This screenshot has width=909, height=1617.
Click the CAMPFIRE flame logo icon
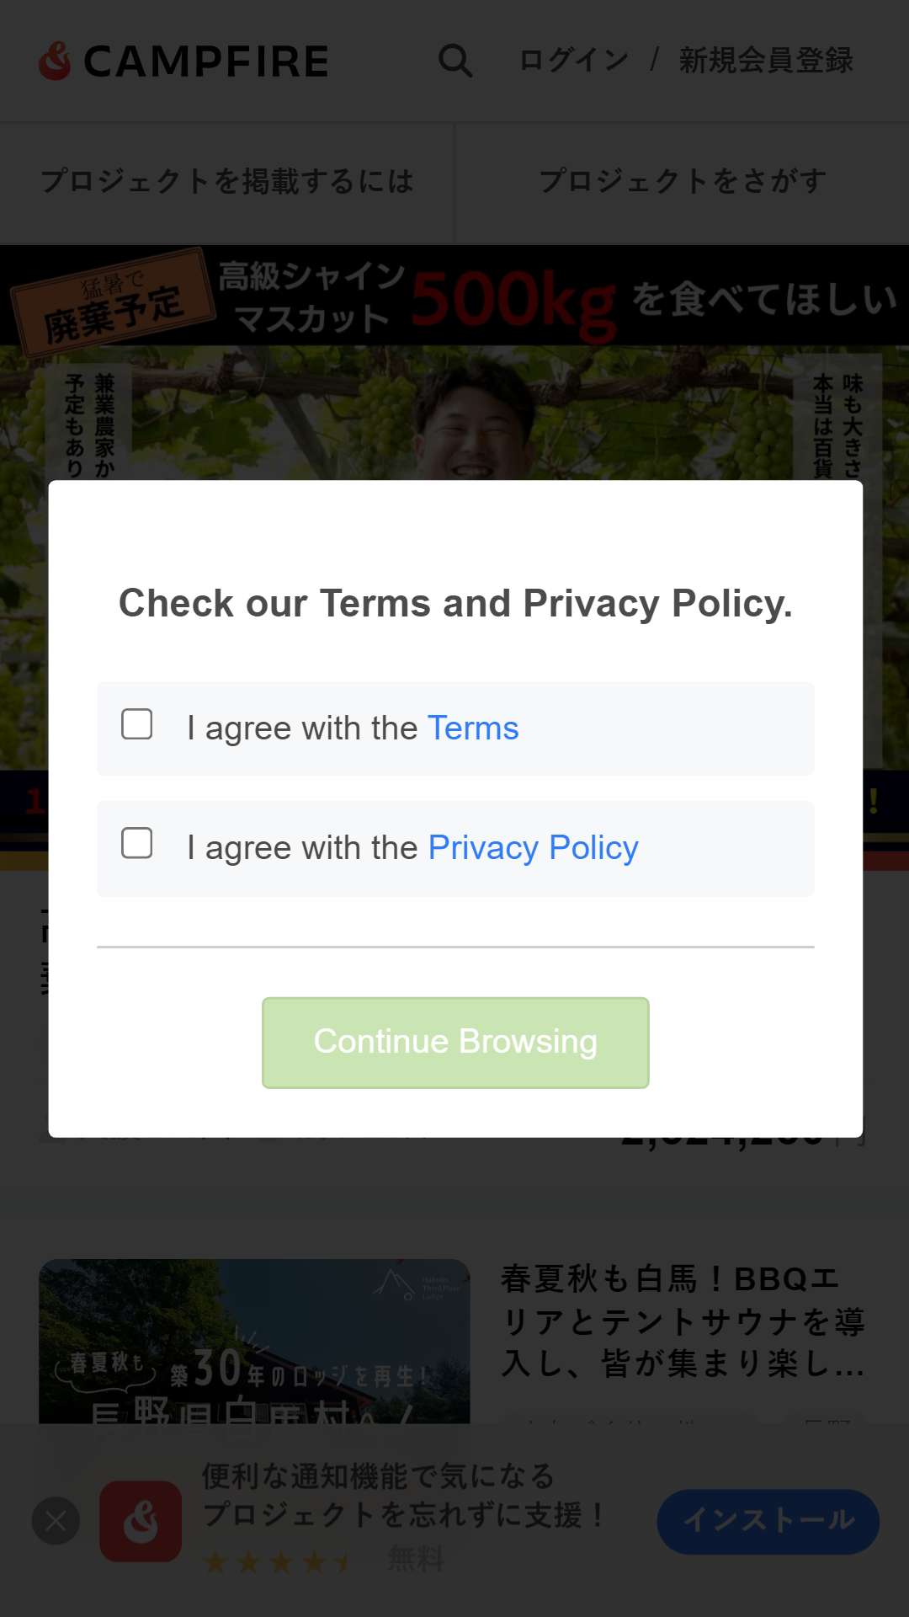pyautogui.click(x=56, y=61)
